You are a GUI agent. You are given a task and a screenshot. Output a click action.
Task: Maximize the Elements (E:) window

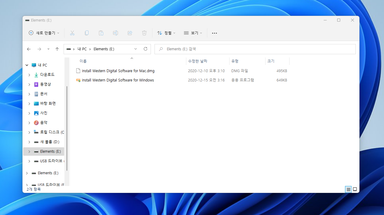(x=339, y=20)
